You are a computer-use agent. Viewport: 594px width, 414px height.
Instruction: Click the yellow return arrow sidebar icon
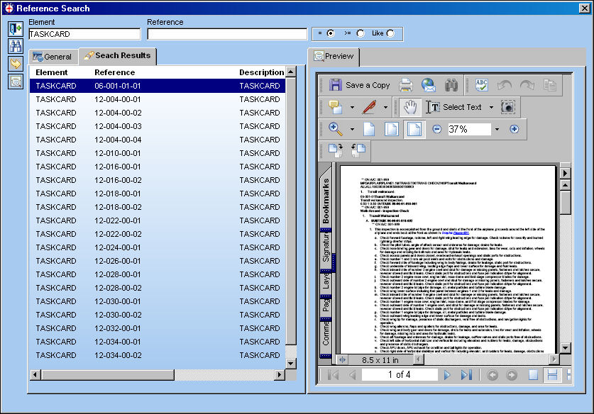point(16,64)
